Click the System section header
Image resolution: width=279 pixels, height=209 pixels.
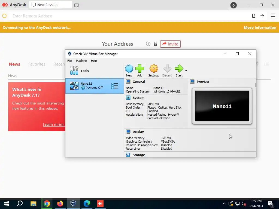coord(138,98)
